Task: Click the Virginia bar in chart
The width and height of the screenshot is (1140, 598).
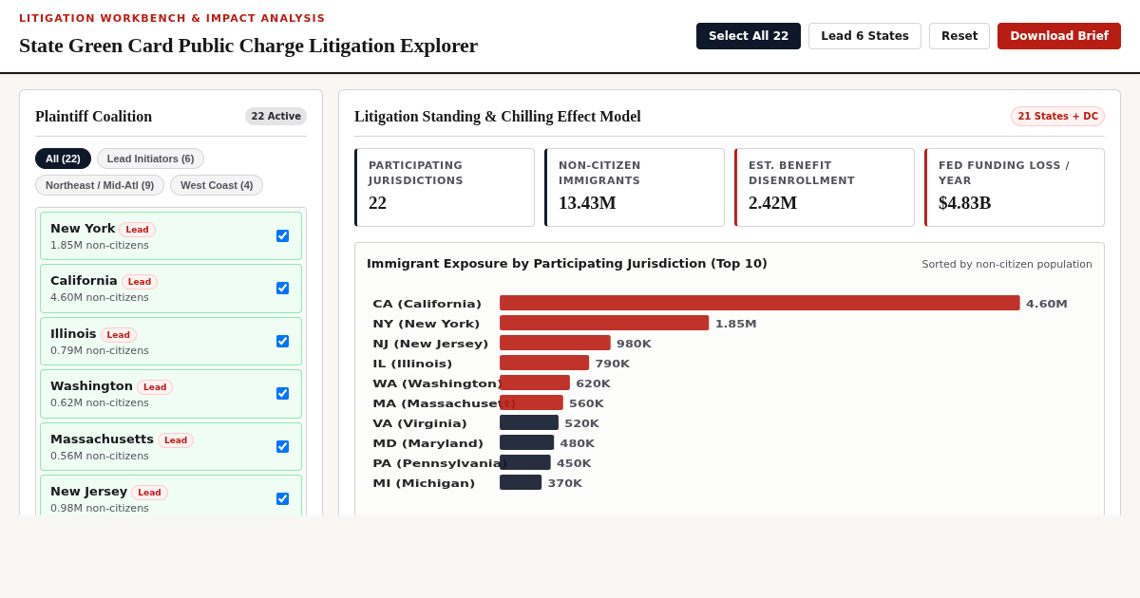Action: click(x=529, y=422)
